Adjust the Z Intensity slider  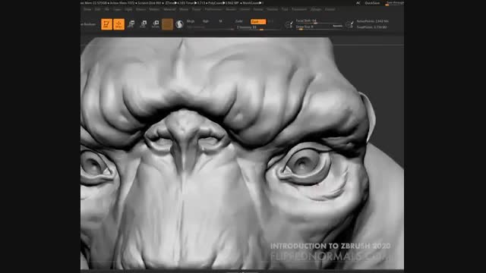(x=257, y=27)
